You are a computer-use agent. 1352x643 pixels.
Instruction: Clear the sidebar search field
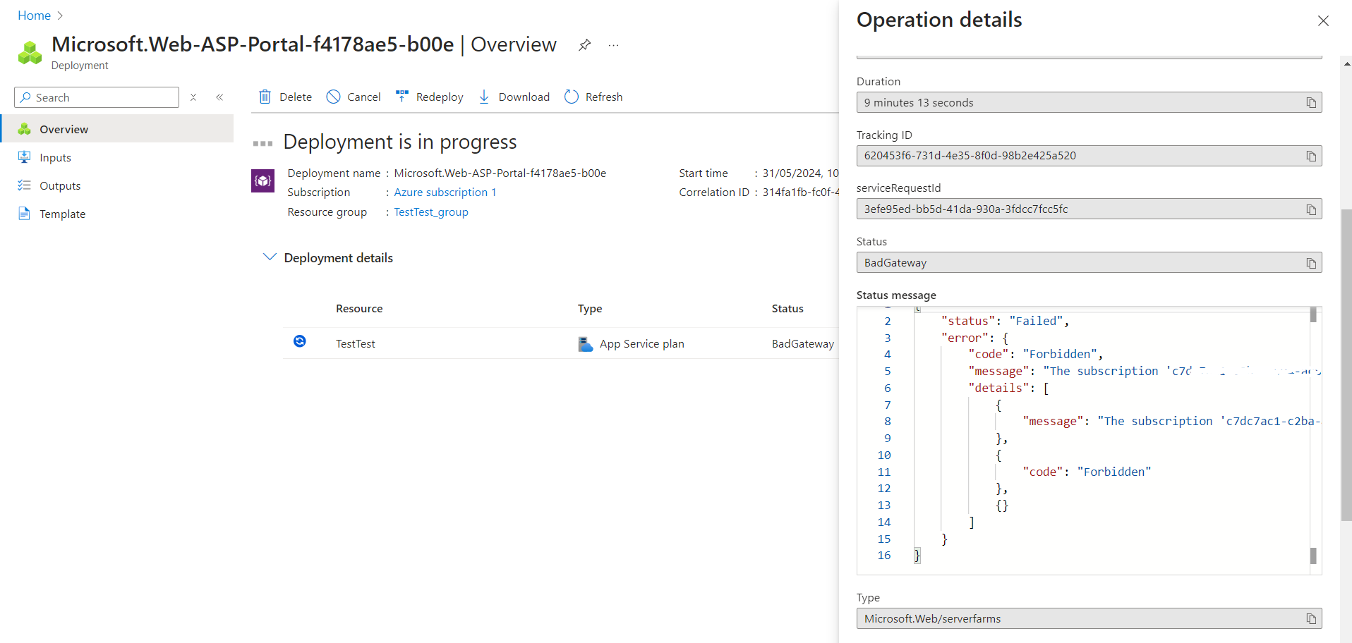(x=193, y=97)
